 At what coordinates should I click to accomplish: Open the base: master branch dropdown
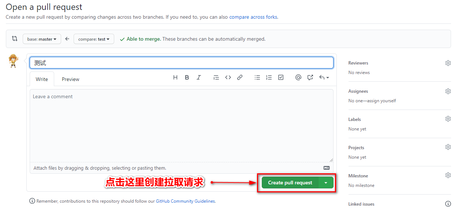(x=42, y=39)
